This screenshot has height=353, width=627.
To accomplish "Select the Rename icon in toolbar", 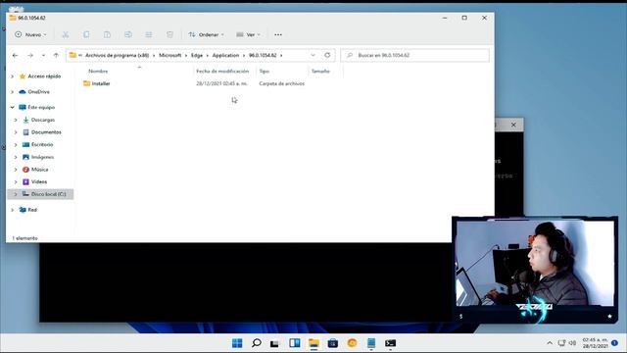I will point(128,35).
